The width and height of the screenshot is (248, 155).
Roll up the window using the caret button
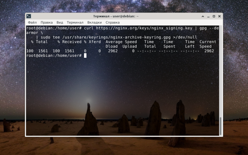203,16
